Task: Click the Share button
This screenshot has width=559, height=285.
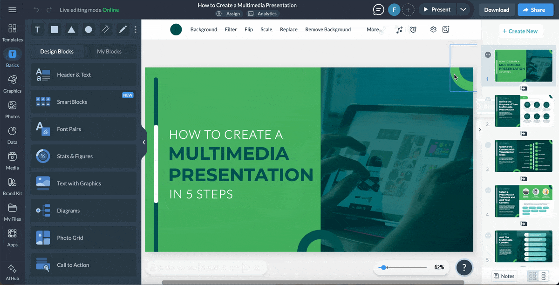Action: pos(536,10)
